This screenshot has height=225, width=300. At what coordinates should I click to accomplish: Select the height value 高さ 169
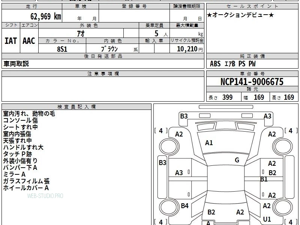click(283, 97)
